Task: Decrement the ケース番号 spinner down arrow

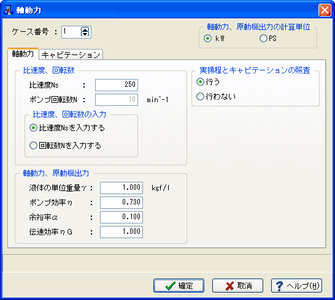Action: (x=85, y=34)
